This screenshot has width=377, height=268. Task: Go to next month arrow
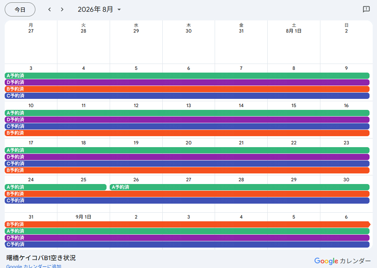point(62,9)
